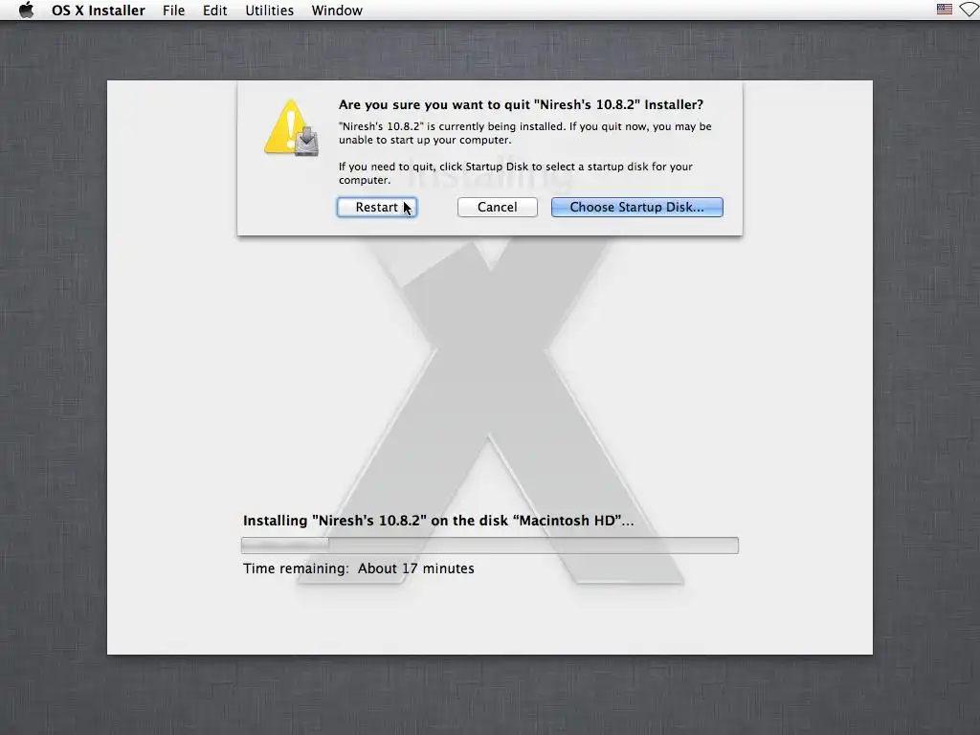Open the Window menu

coord(337,10)
